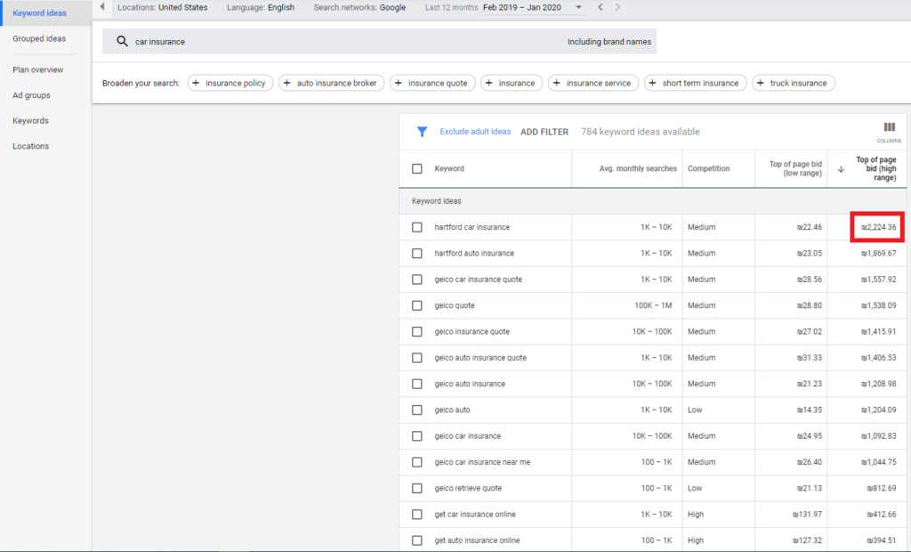Click the 'geico retrieve quote' keyword text
The height and width of the screenshot is (552, 911).
click(468, 489)
